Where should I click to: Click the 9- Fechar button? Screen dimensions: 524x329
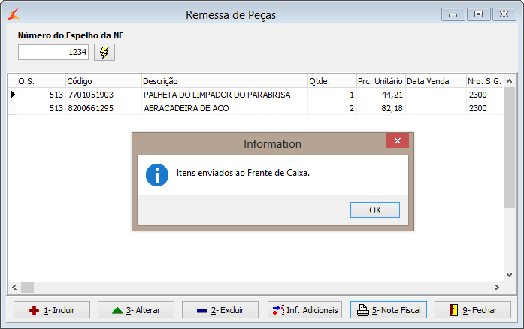pyautogui.click(x=473, y=309)
